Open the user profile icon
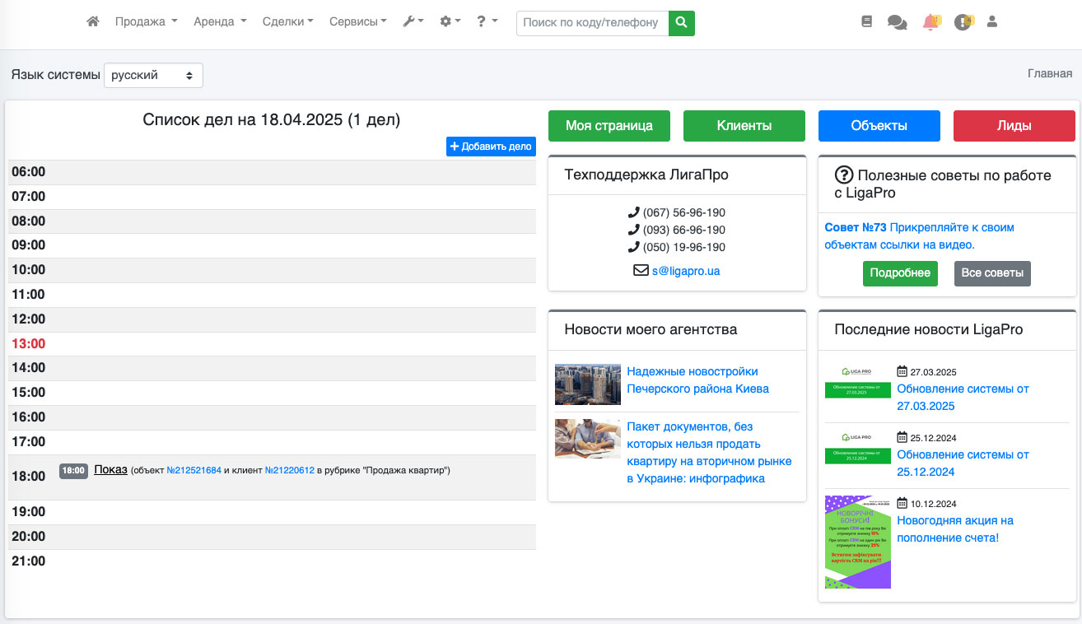1082x624 pixels. pyautogui.click(x=992, y=22)
